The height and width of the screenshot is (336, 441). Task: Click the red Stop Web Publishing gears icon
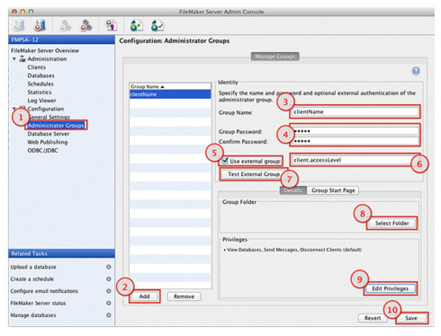pos(86,25)
